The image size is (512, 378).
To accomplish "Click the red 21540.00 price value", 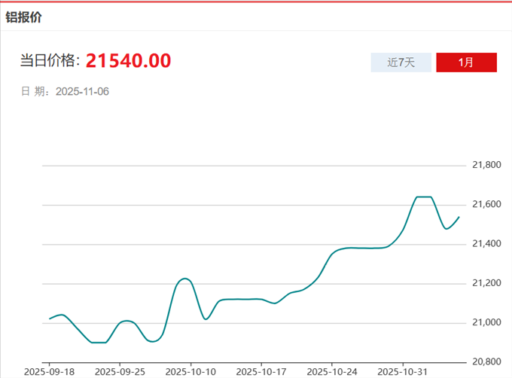I will [x=128, y=60].
